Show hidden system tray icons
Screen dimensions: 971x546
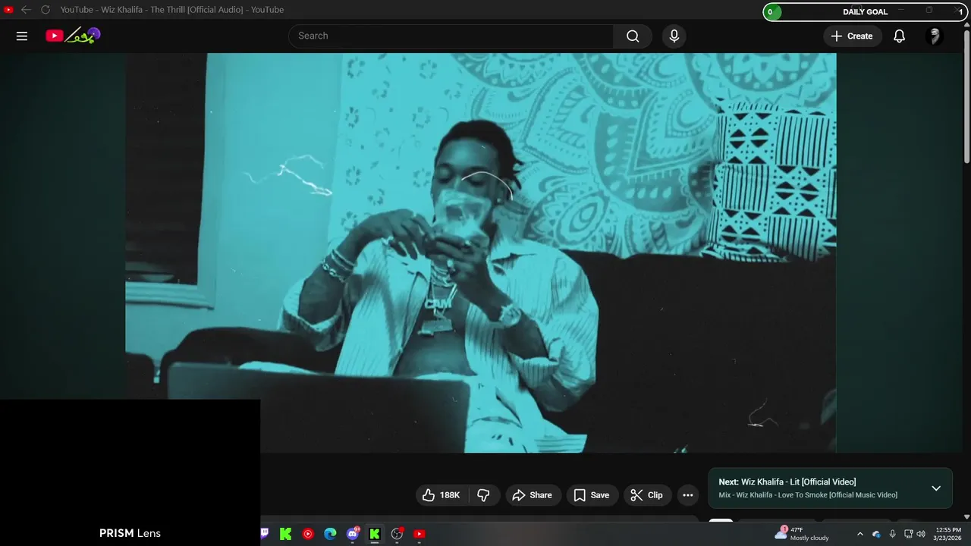coord(859,534)
